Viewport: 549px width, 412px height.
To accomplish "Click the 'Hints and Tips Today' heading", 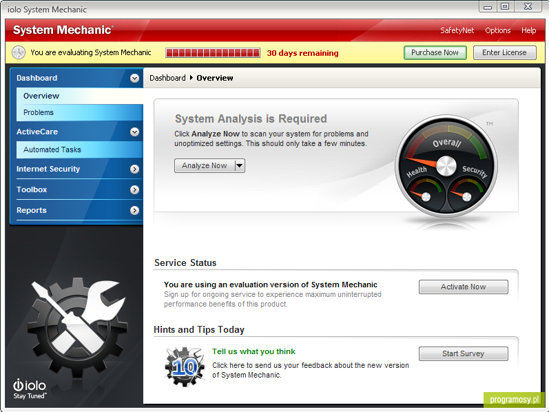I will pos(199,330).
